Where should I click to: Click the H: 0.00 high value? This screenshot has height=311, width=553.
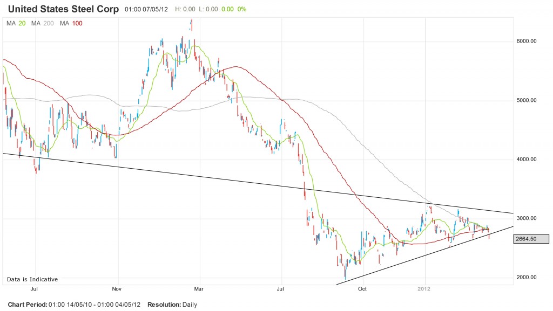(x=185, y=9)
